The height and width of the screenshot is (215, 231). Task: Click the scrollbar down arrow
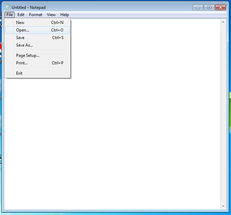click(x=223, y=206)
